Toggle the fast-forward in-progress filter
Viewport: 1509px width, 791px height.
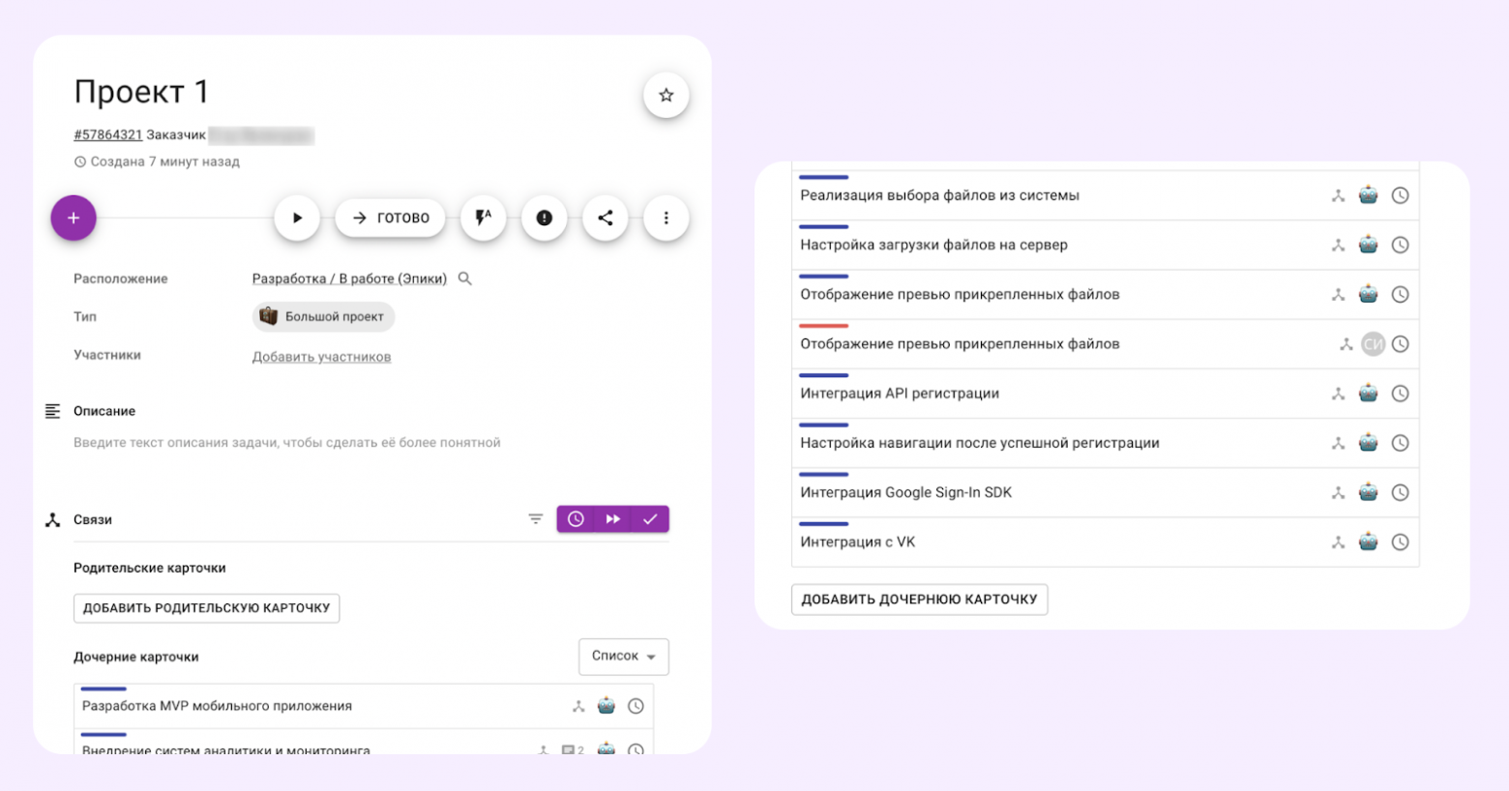(x=612, y=519)
